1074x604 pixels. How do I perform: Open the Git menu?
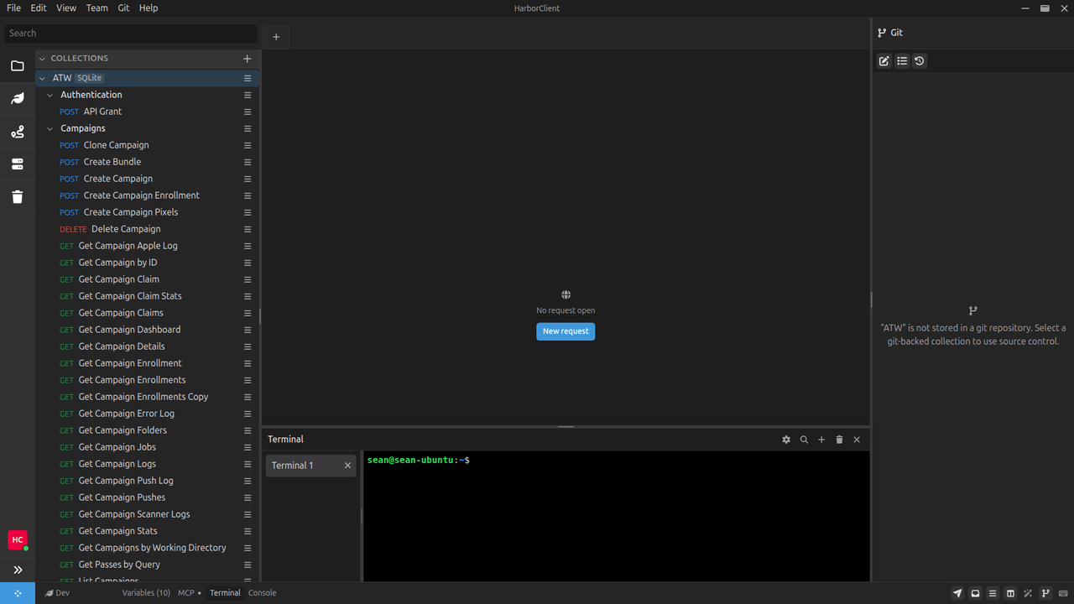point(123,8)
